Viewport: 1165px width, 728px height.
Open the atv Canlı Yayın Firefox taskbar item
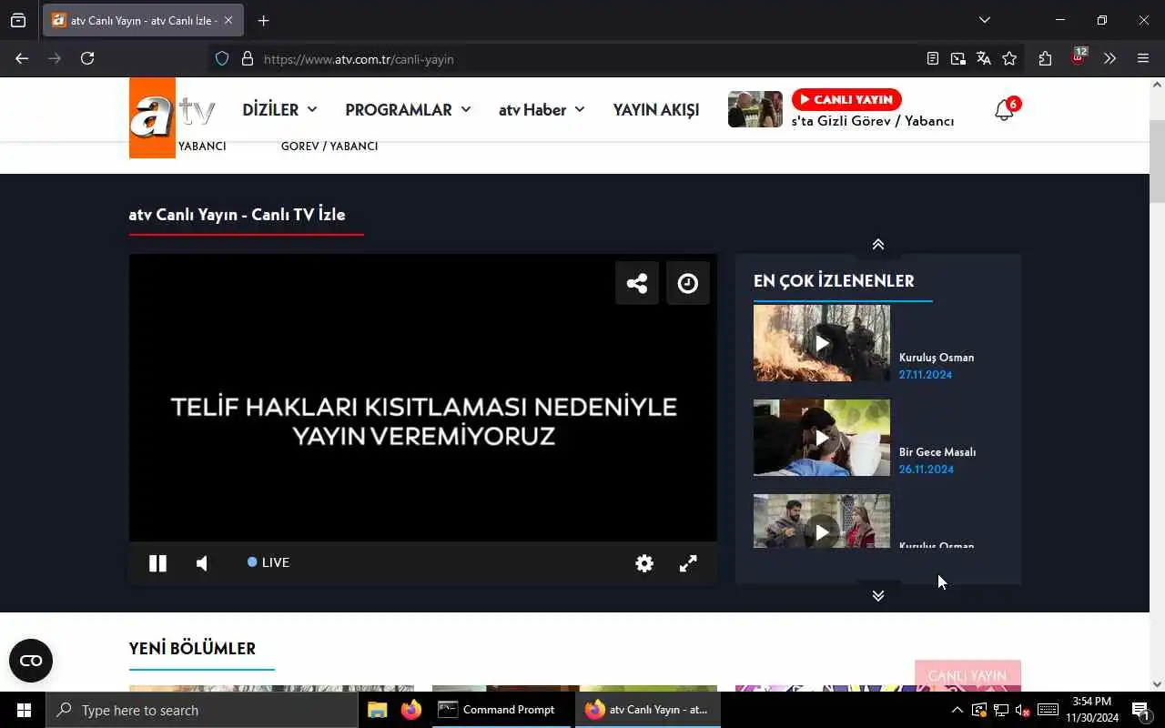point(647,710)
